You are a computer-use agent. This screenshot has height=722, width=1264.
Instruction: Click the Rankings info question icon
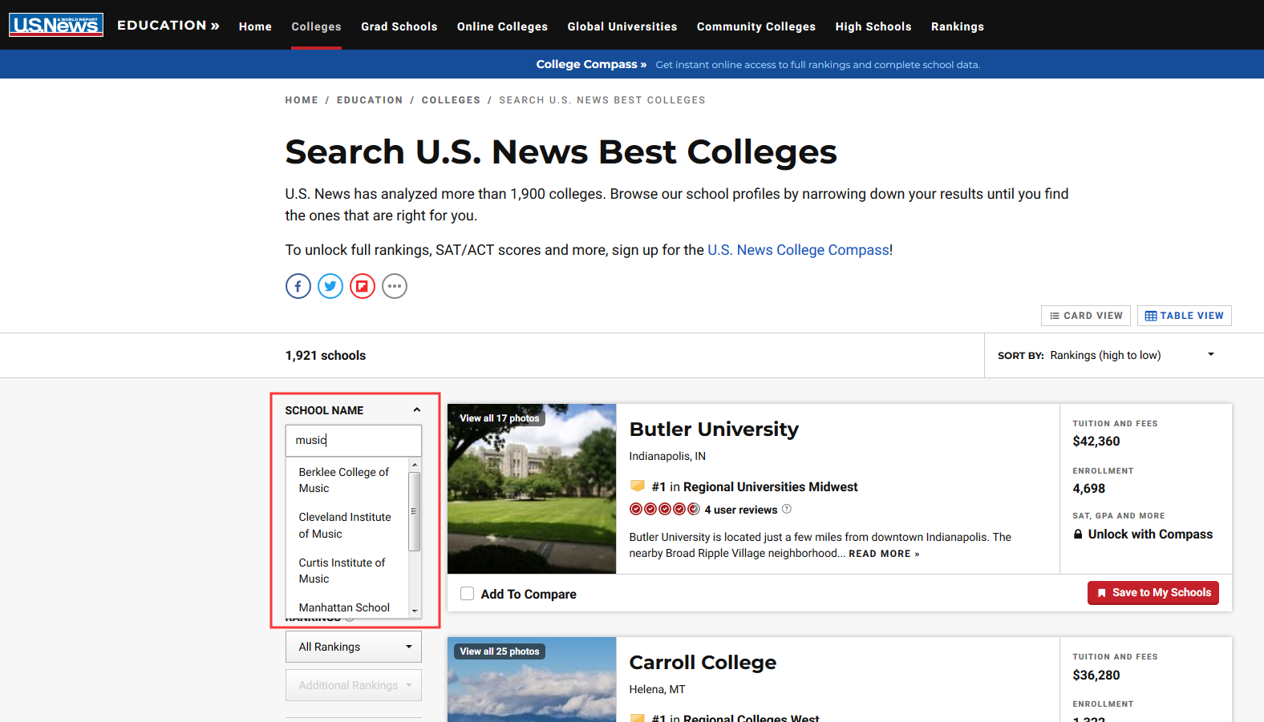(350, 619)
